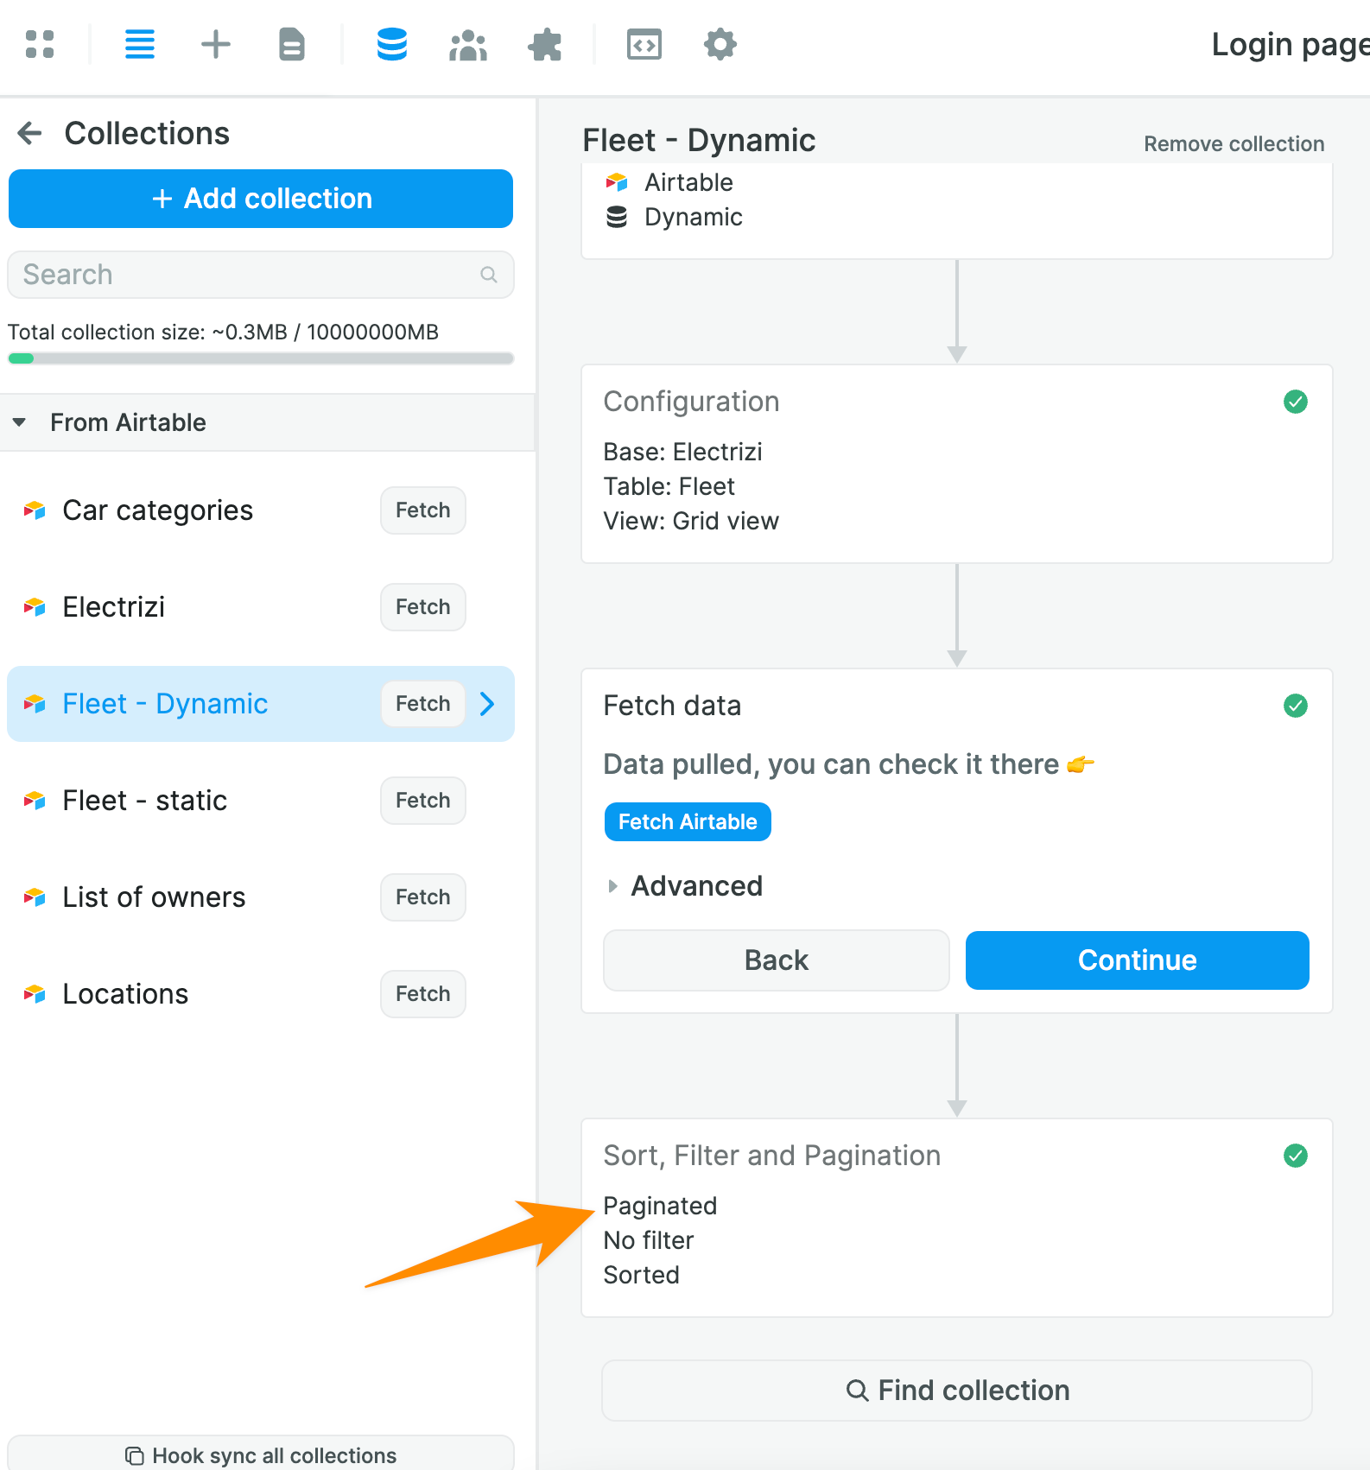The width and height of the screenshot is (1370, 1470).
Task: Click the Remove collection link
Action: [1234, 143]
